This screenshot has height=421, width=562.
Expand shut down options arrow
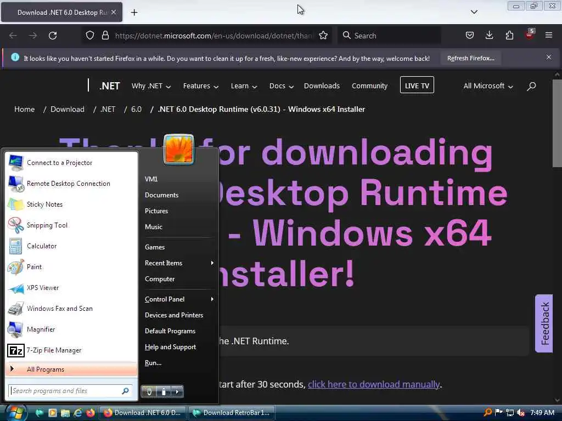(x=177, y=391)
